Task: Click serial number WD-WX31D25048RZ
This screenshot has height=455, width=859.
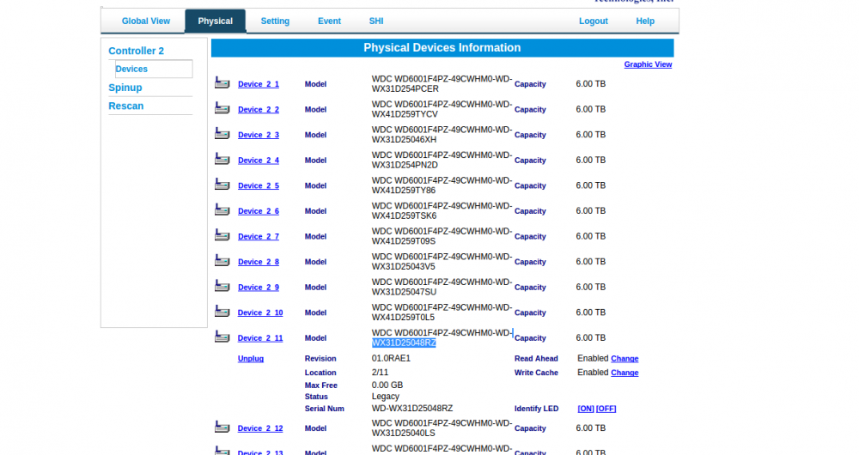Action: pos(412,409)
